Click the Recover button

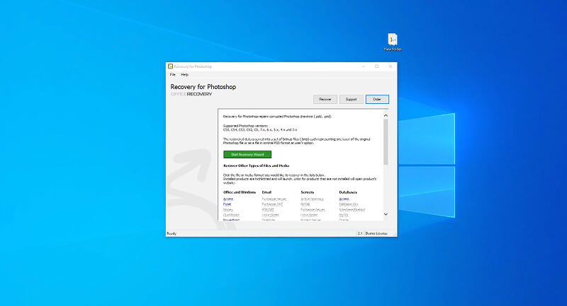(x=325, y=99)
